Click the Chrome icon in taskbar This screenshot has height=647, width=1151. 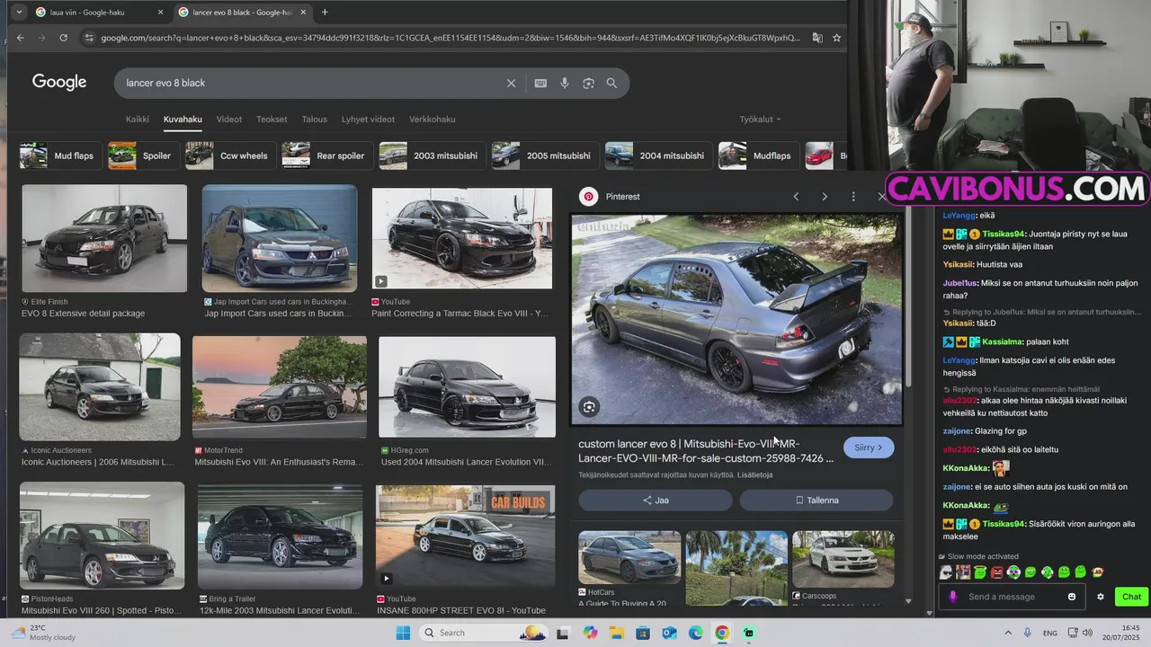coord(722,633)
